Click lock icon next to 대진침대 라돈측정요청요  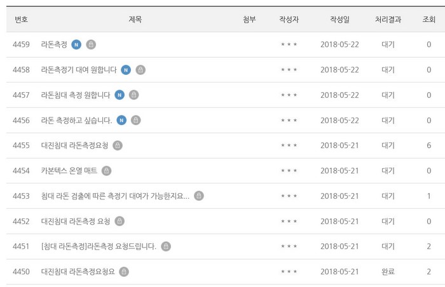pyautogui.click(x=124, y=272)
